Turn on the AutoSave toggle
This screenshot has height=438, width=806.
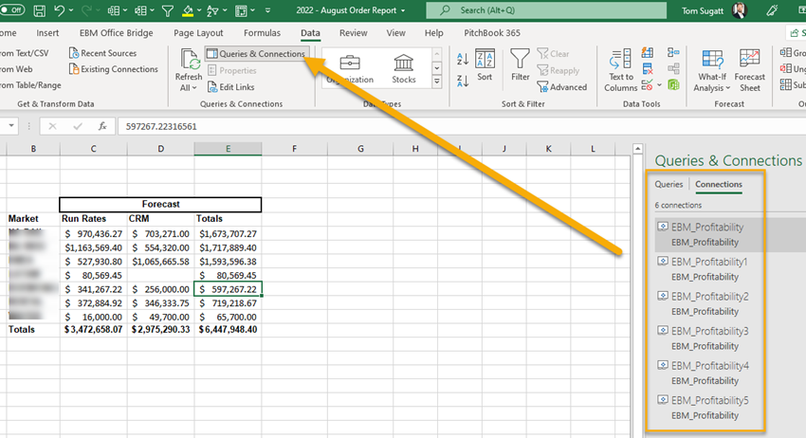(x=11, y=10)
